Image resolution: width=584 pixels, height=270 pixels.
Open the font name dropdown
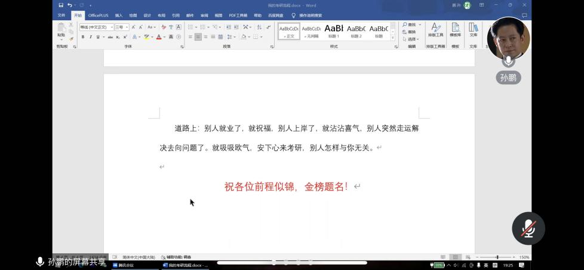coord(111,27)
